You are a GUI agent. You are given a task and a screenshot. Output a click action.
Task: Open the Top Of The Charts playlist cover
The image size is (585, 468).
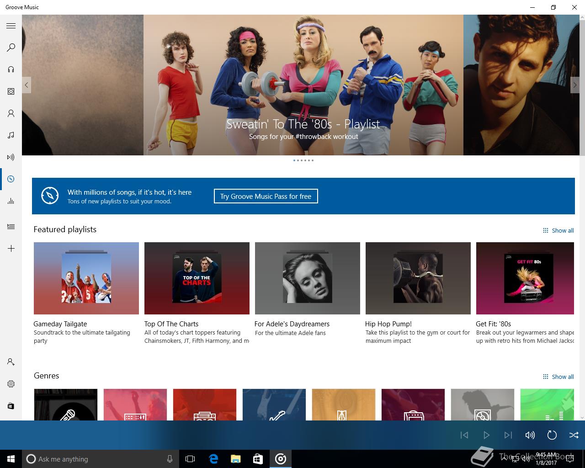tap(197, 278)
